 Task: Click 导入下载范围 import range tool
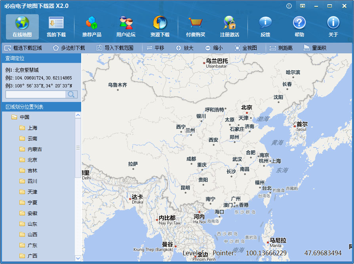pos(115,48)
